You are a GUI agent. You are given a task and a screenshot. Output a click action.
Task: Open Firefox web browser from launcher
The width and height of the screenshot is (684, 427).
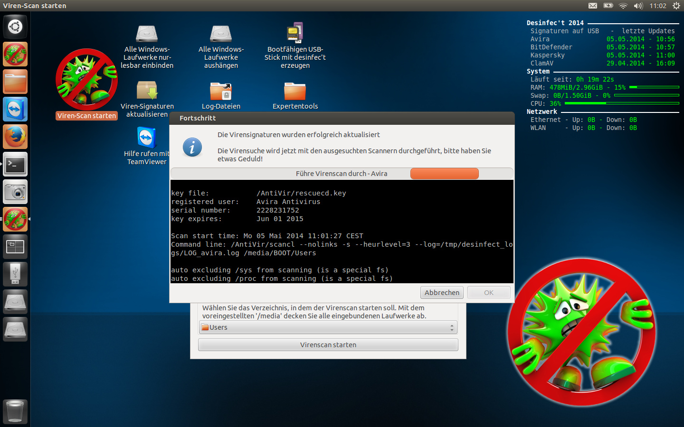(15, 137)
